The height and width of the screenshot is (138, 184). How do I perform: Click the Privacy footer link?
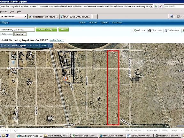tap(4, 130)
